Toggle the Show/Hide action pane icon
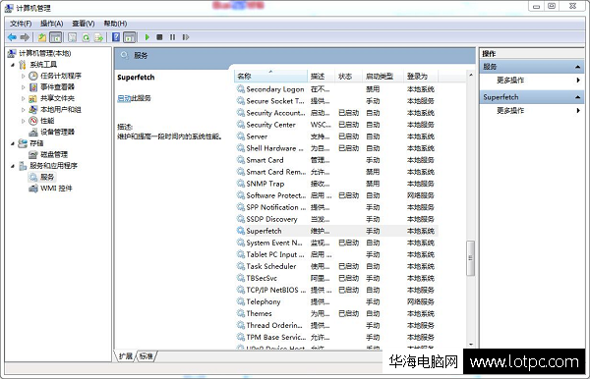Image resolution: width=590 pixels, height=379 pixels. click(129, 37)
